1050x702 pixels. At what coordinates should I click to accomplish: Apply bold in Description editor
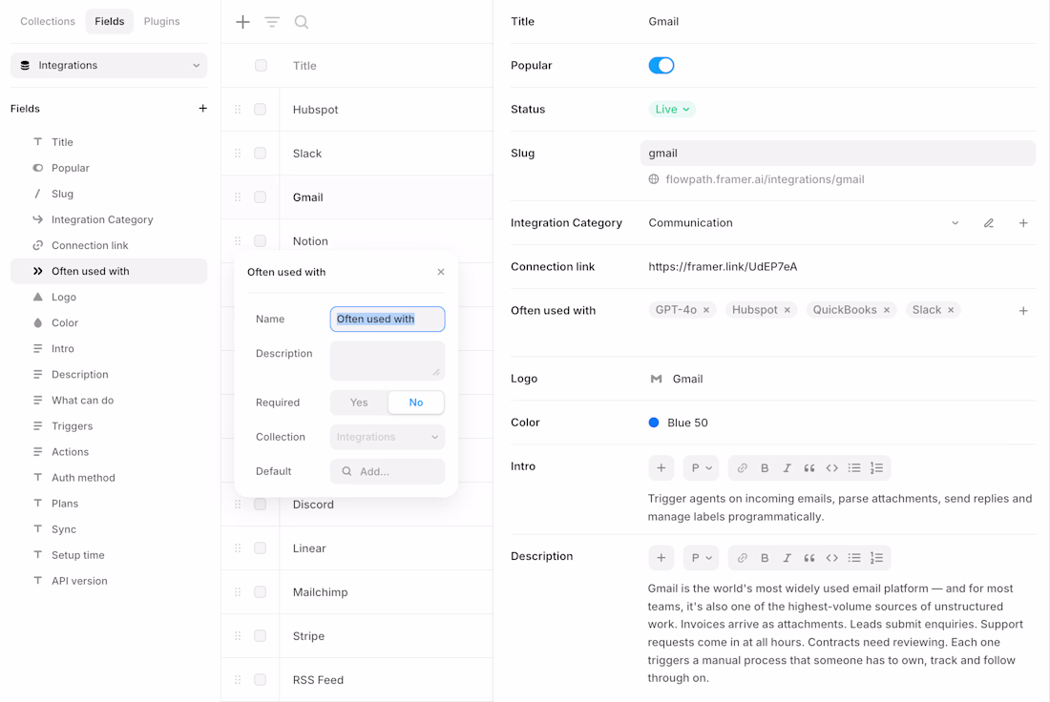point(765,557)
